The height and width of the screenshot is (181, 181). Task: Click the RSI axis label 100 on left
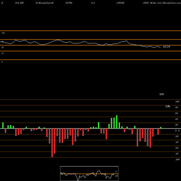click(x=3, y=33)
